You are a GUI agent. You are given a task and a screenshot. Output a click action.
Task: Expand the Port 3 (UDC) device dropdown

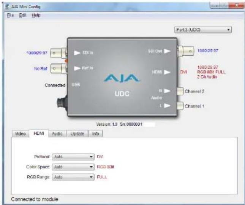203,30
